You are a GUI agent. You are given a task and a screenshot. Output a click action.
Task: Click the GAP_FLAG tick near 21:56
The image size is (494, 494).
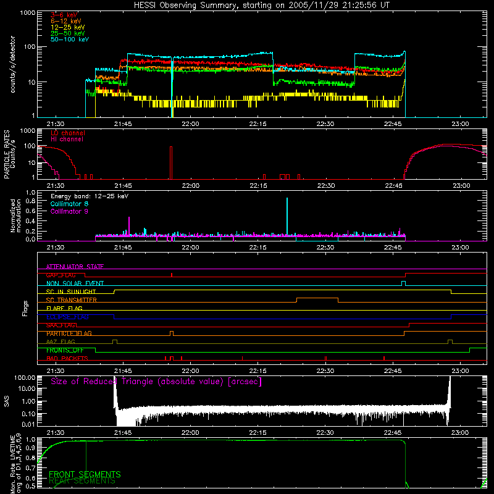coord(172,275)
